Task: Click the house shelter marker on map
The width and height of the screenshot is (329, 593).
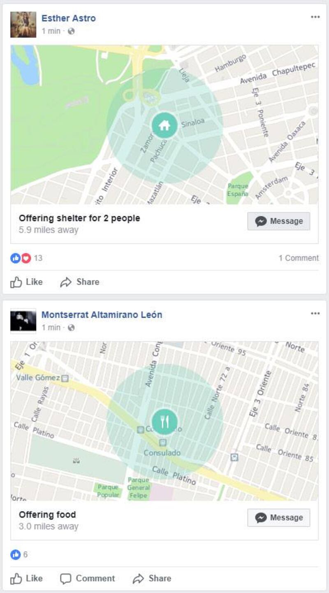Action: coord(164,125)
